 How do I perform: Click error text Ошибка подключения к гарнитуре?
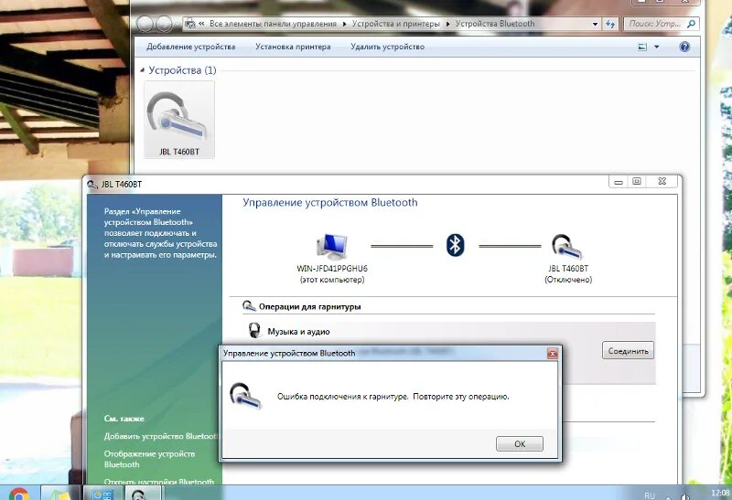[342, 397]
